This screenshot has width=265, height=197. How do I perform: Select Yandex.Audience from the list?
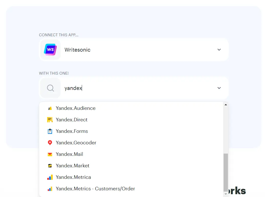tap(131, 108)
